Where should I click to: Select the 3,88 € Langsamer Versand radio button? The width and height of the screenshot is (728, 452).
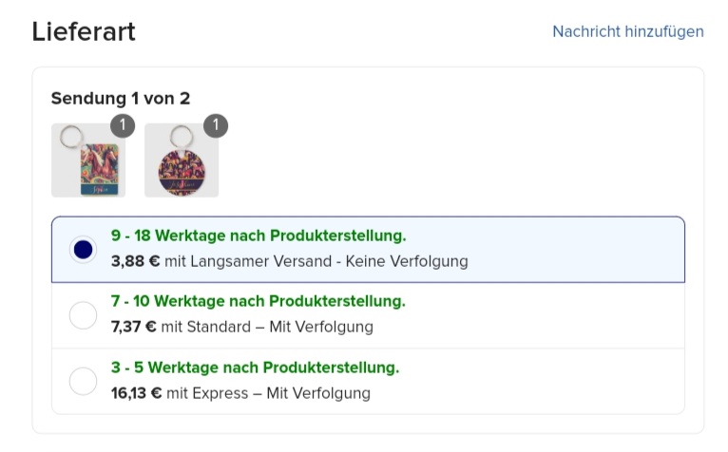point(83,250)
